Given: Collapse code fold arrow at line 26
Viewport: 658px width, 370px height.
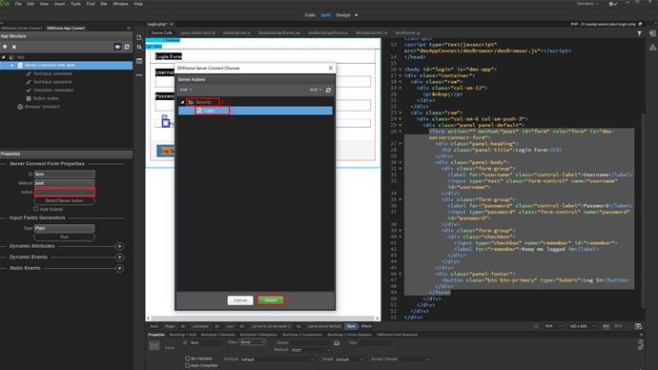Looking at the screenshot, I should coord(401,132).
